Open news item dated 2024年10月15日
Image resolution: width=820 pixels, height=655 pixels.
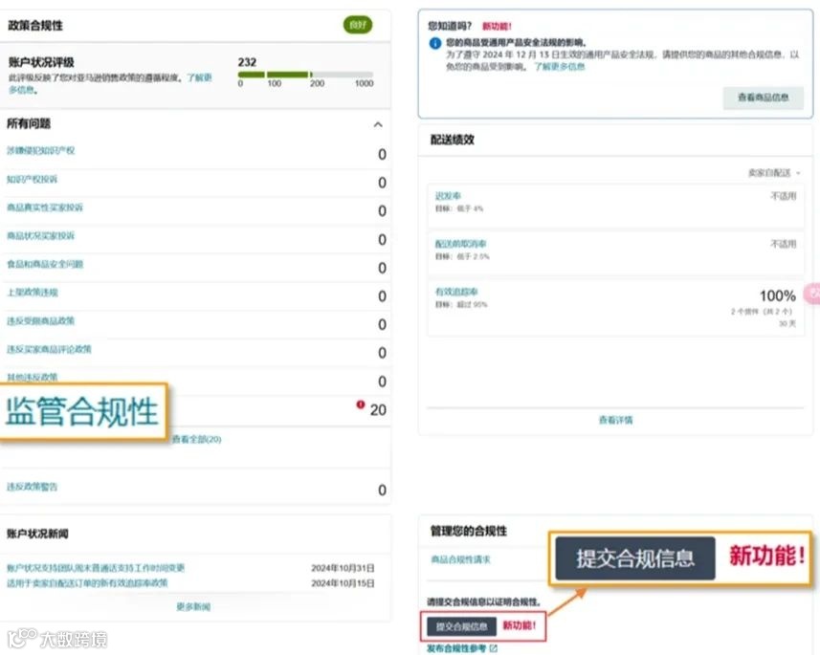(87, 582)
